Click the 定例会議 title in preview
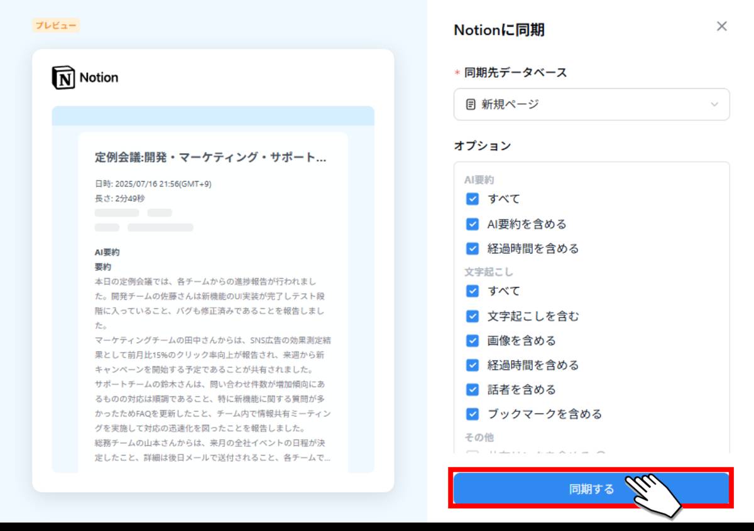The width and height of the screenshot is (754, 531). point(210,157)
